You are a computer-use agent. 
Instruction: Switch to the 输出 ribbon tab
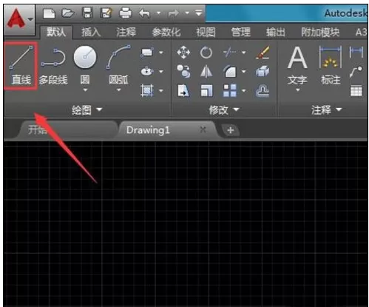point(276,32)
